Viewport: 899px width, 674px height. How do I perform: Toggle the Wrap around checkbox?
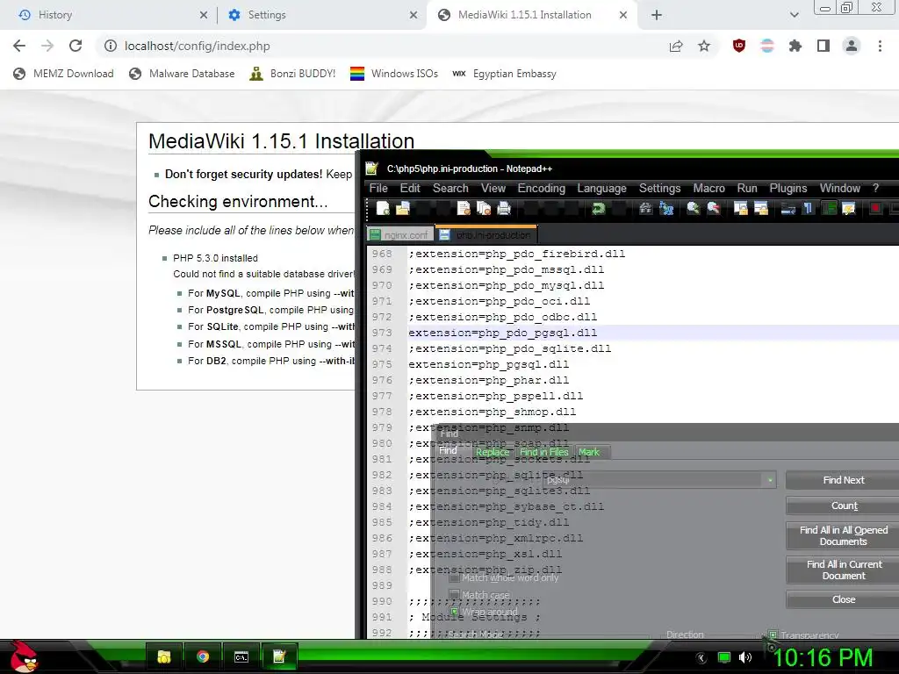[x=454, y=612]
